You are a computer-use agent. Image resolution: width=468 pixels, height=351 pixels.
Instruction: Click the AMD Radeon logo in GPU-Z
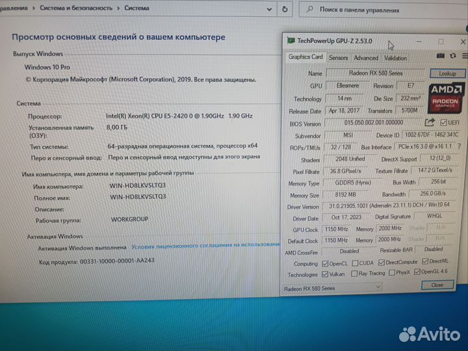coord(445,98)
